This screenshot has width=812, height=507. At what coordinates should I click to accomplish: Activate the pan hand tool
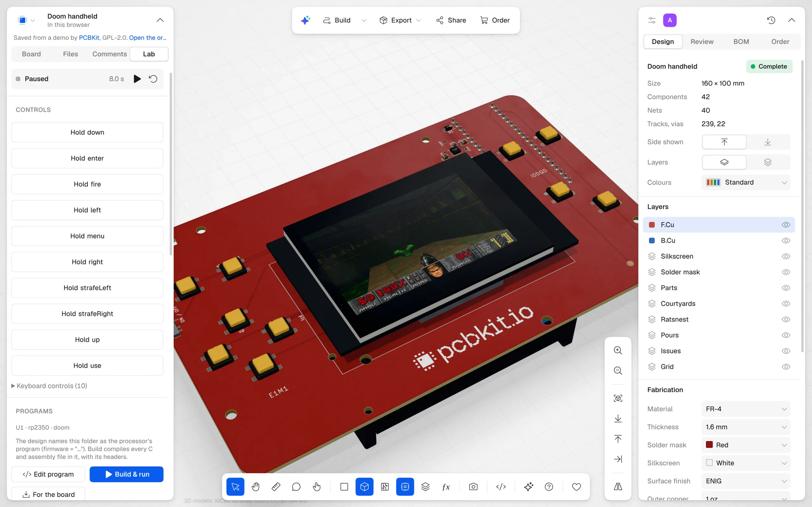click(256, 486)
